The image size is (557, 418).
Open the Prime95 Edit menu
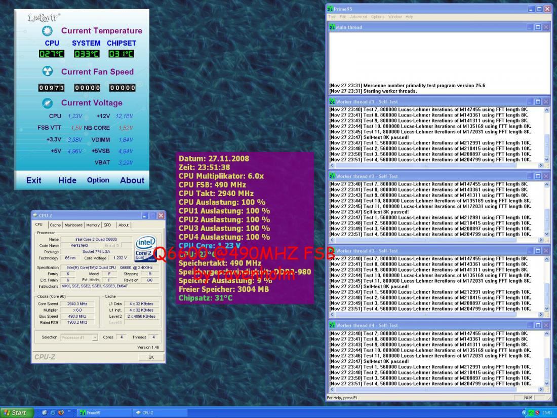342,17
